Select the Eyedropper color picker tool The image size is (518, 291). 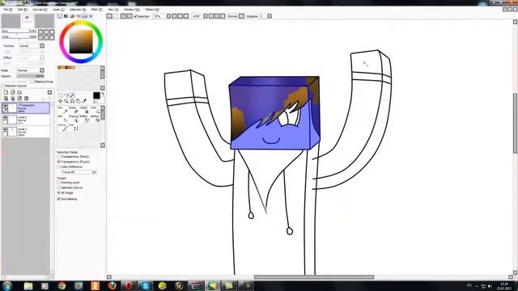coord(84,101)
